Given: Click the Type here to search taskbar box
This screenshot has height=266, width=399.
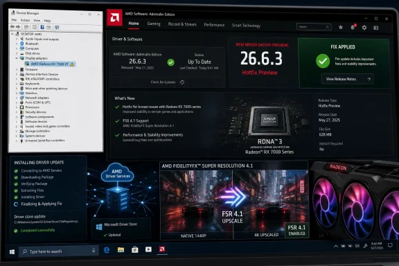Looking at the screenshot, I should (x=58, y=251).
